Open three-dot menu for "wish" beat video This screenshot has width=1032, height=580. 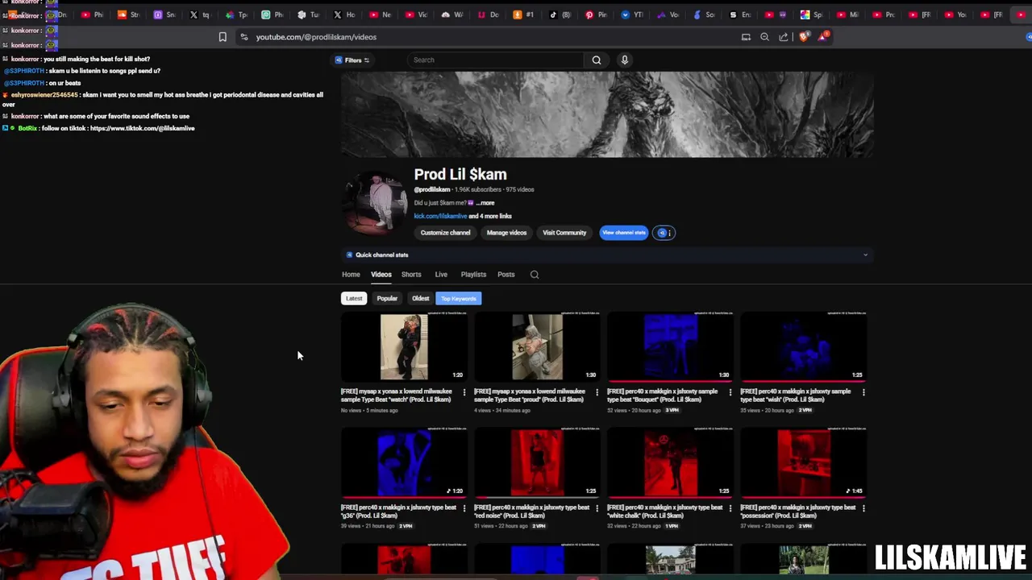point(863,392)
